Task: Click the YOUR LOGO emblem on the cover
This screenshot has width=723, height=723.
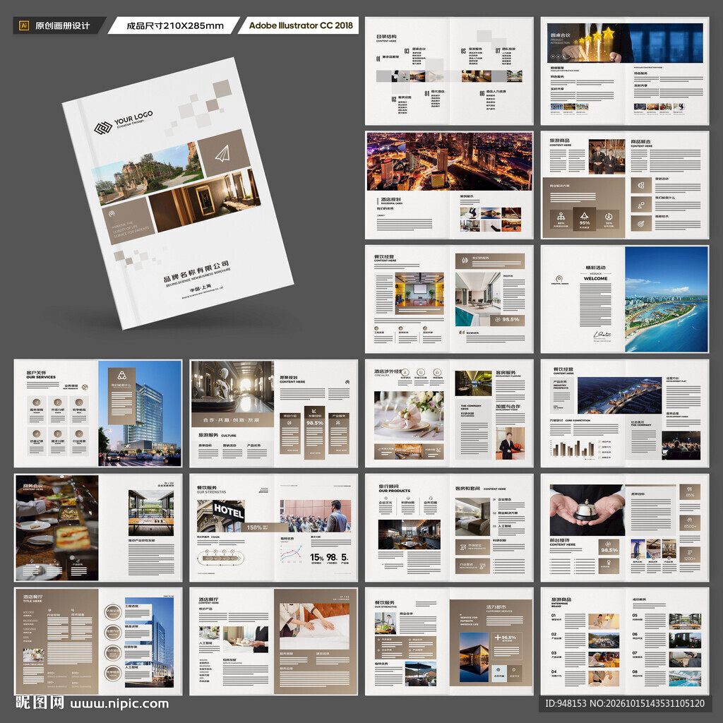Action: (x=103, y=127)
